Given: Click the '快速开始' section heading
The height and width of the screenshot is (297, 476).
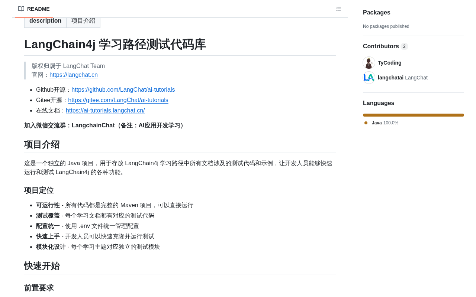Looking at the screenshot, I should point(42,266).
